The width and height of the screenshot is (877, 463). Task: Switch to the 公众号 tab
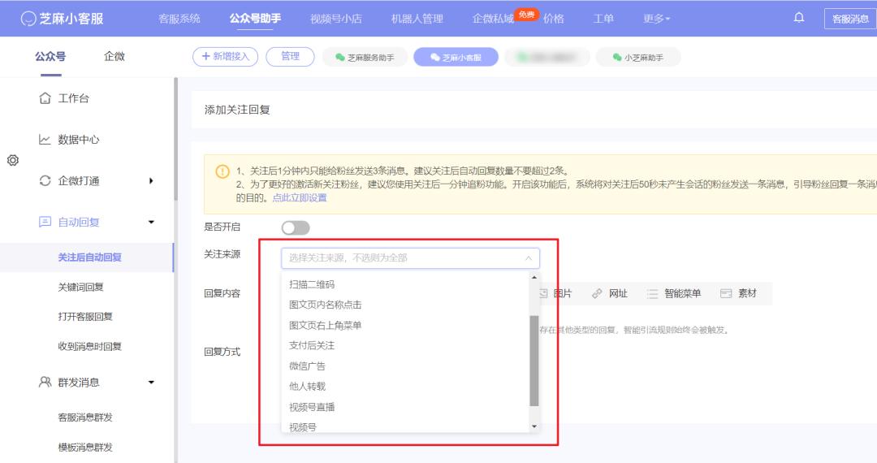click(x=50, y=57)
